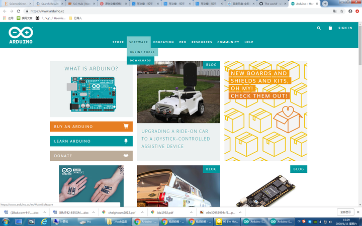Go back with the browser back arrow

pyautogui.click(x=5, y=11)
